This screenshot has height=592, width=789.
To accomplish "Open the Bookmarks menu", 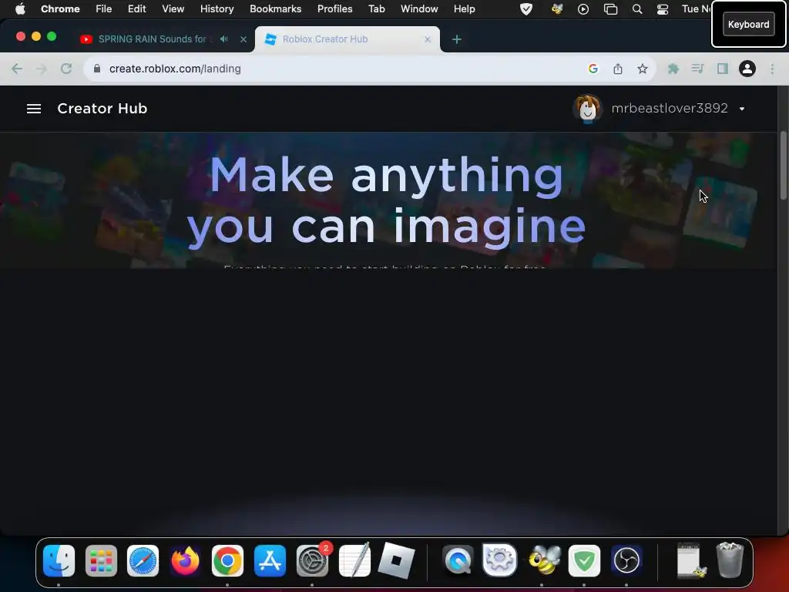I will (x=275, y=9).
